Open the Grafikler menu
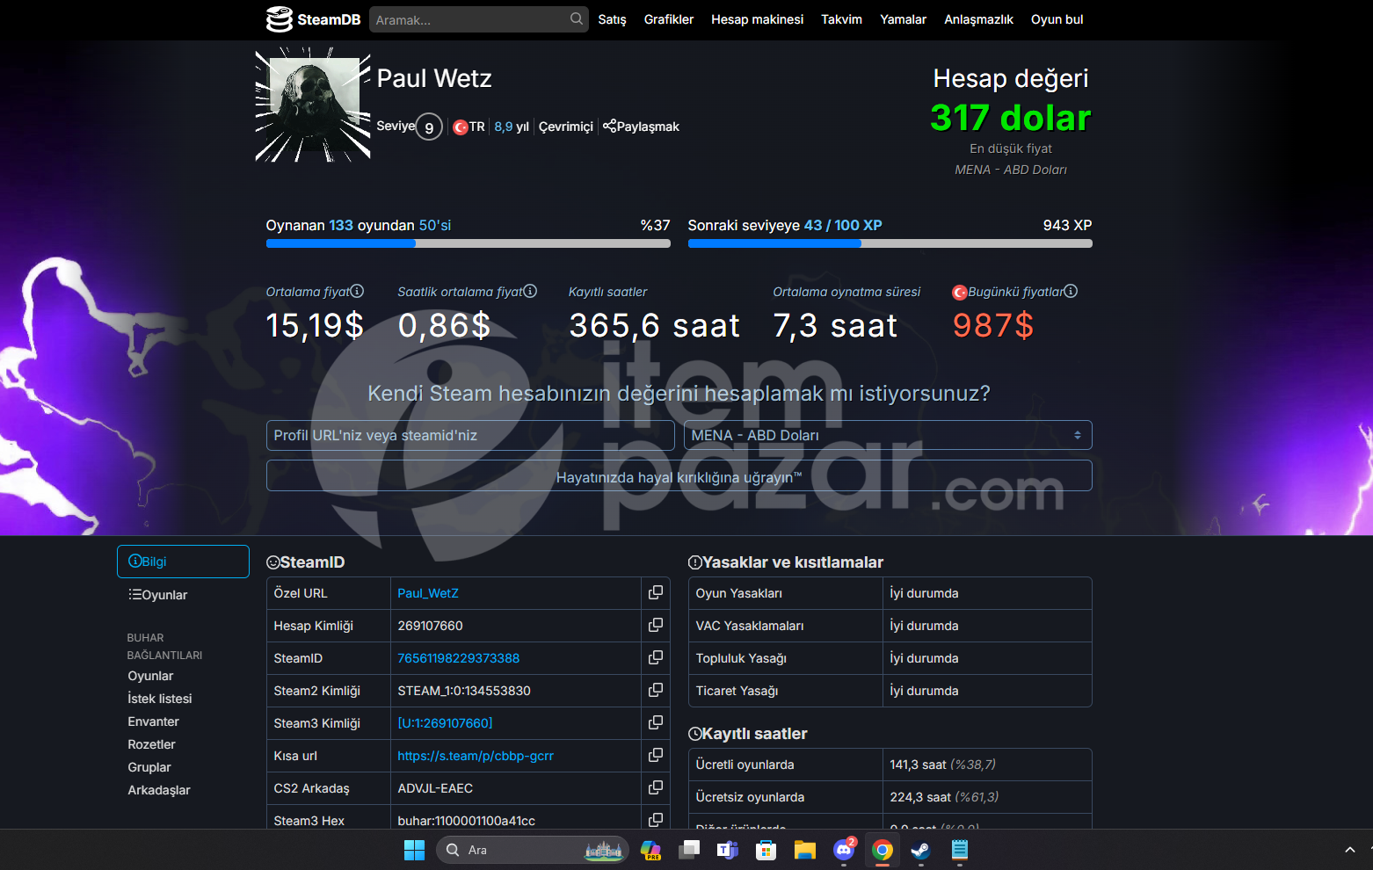The height and width of the screenshot is (870, 1373). click(669, 19)
